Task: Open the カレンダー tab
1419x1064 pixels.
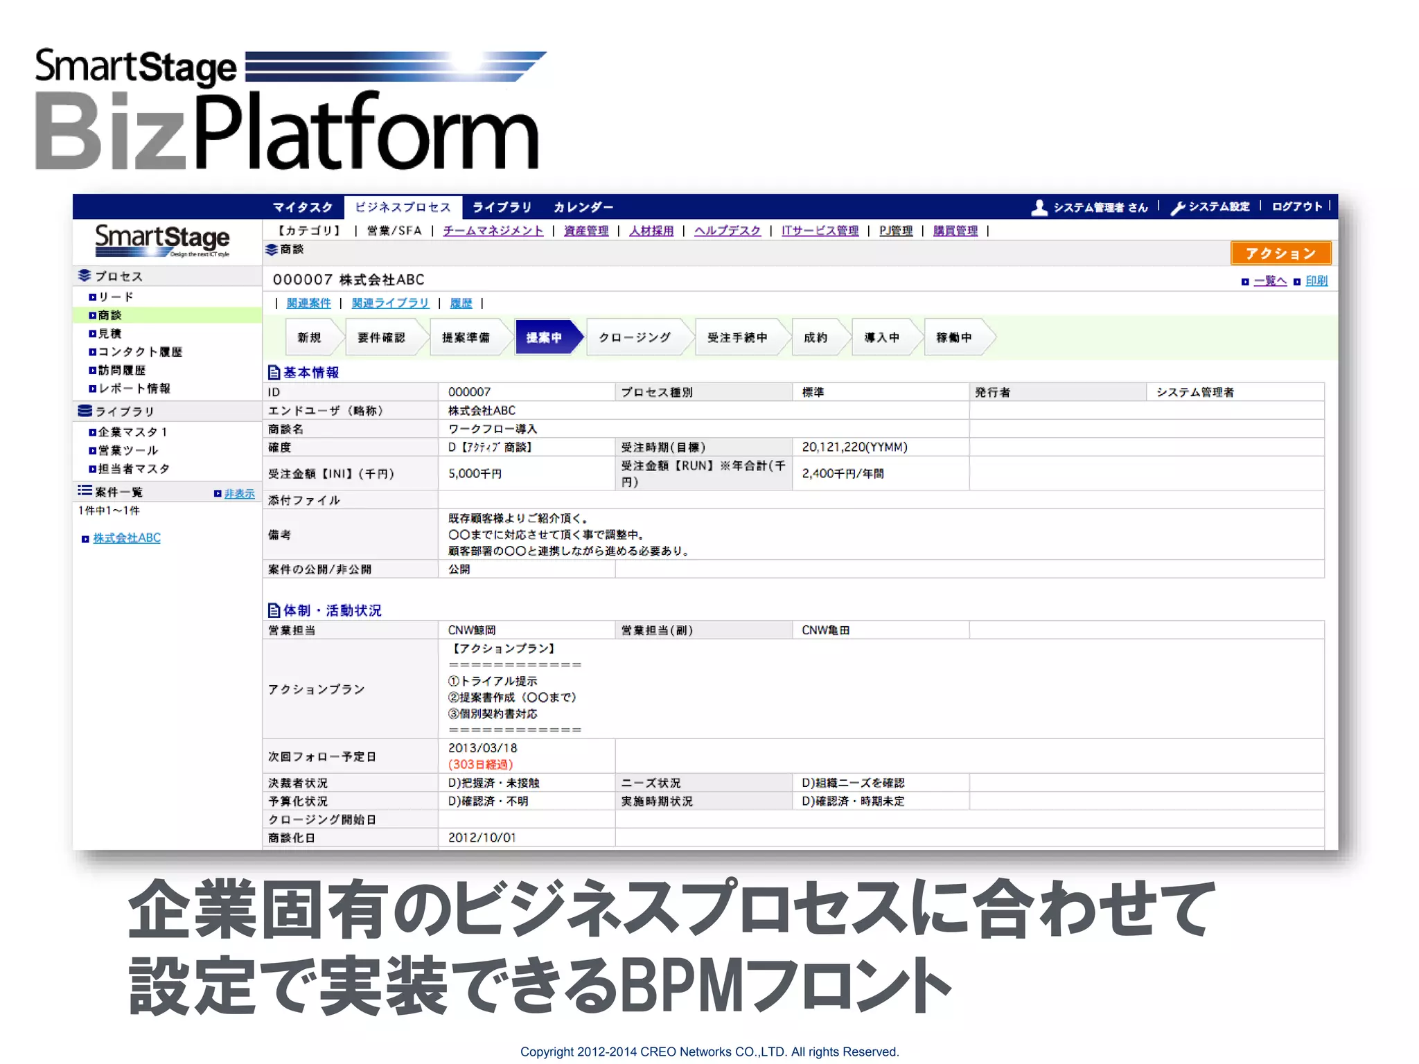Action: [583, 207]
